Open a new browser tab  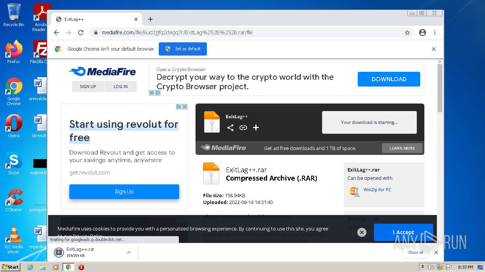150,19
